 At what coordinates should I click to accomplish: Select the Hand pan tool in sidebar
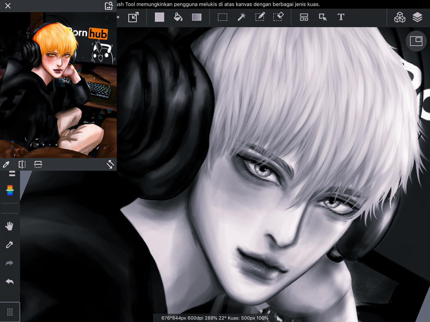click(10, 226)
